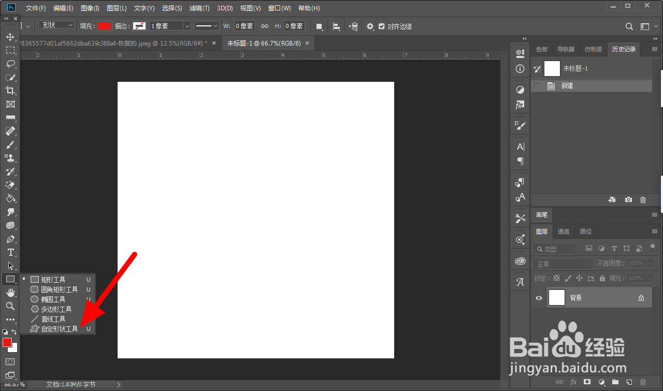Select the Paint Bucket tool
Viewport: 663px width, 391px height.
tap(10, 198)
